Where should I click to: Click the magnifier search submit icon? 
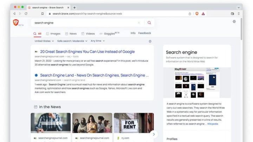(x=149, y=22)
